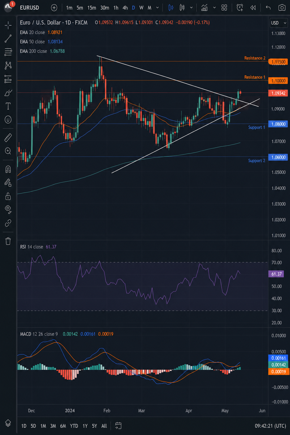
Task: Select the weekly W timeframe
Action: coord(141,8)
